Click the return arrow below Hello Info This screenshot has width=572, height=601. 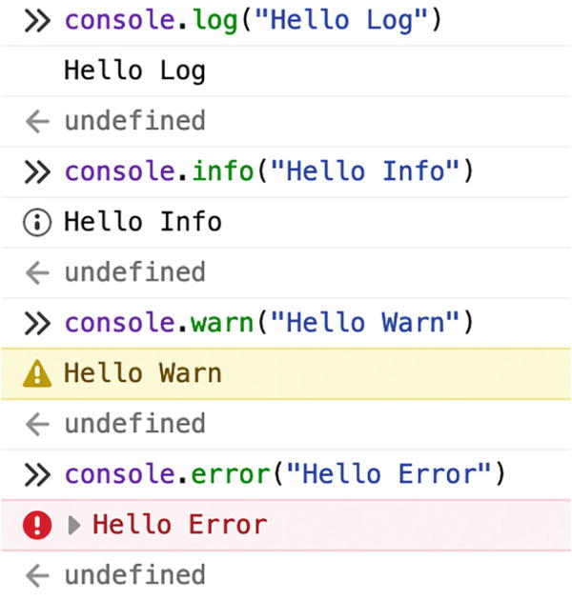tap(35, 273)
